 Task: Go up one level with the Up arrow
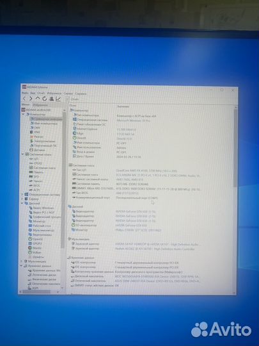coord(38,99)
